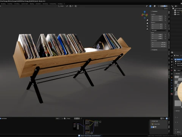Screen dimensions: 182x137
Task: Click the Location X value field
Action: [157, 16]
